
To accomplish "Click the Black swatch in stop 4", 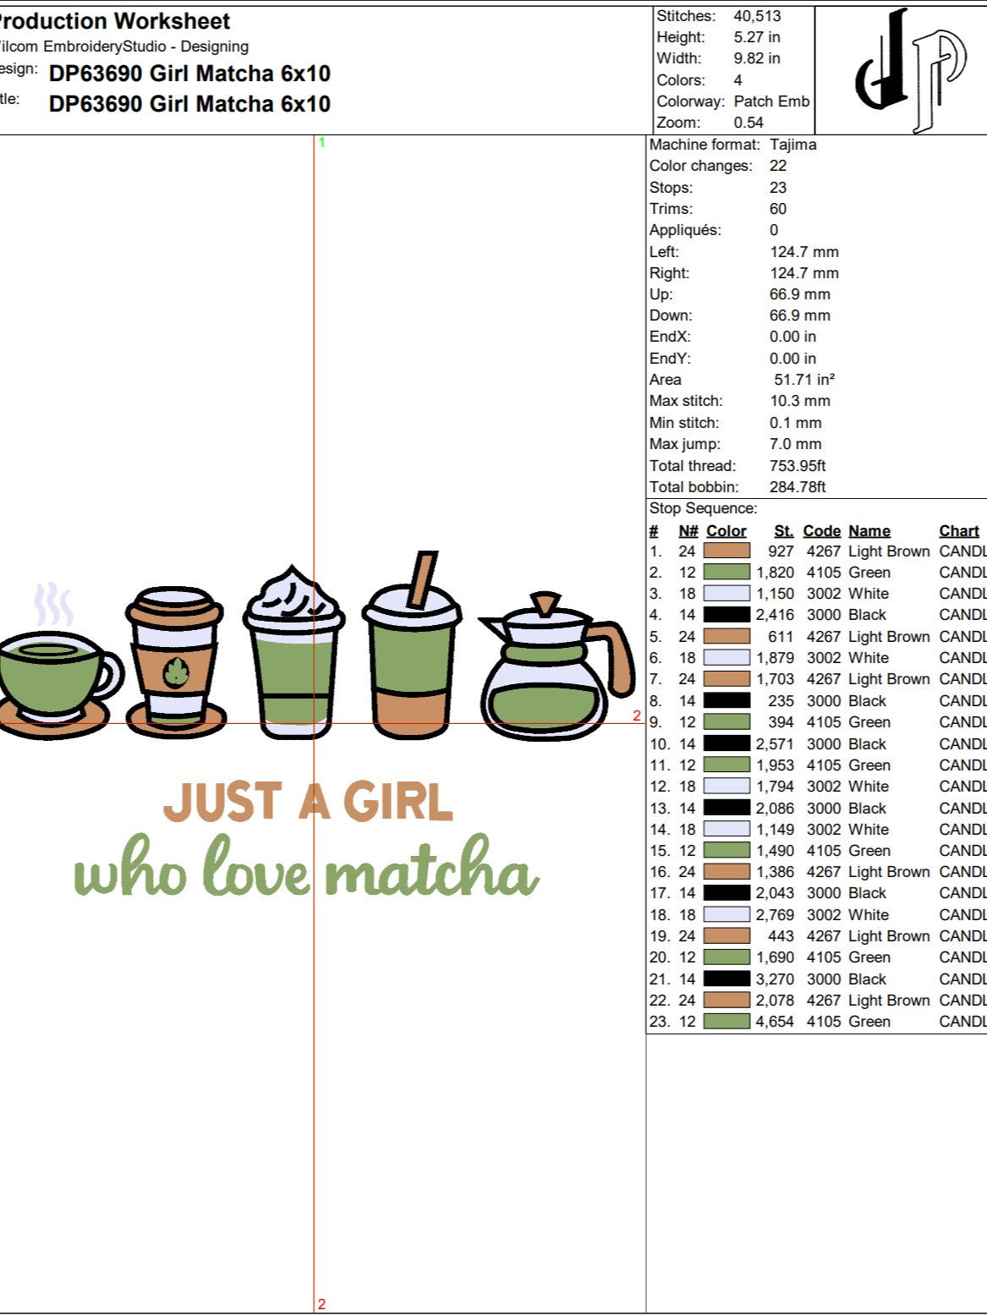I will (x=727, y=615).
